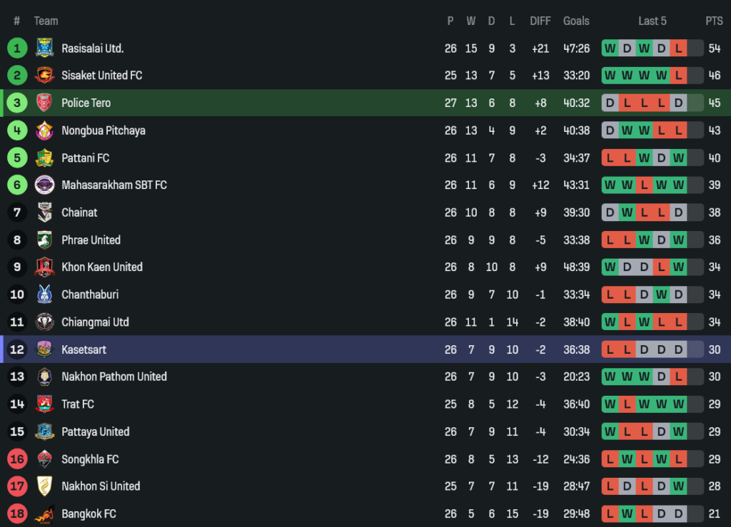The height and width of the screenshot is (527, 731).
Task: Click Rasisalai's most recent red L result
Action: [678, 48]
